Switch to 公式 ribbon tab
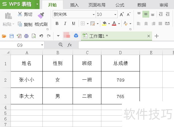Image resolution: width=174 pixels, height=127 pixels. coord(120,5)
